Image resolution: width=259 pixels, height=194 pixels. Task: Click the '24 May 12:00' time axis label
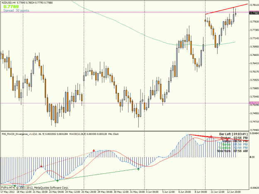[x=73, y=192]
